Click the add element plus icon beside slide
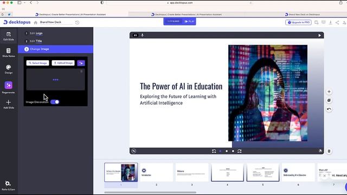The height and width of the screenshot is (195, 347). pyautogui.click(x=329, y=92)
